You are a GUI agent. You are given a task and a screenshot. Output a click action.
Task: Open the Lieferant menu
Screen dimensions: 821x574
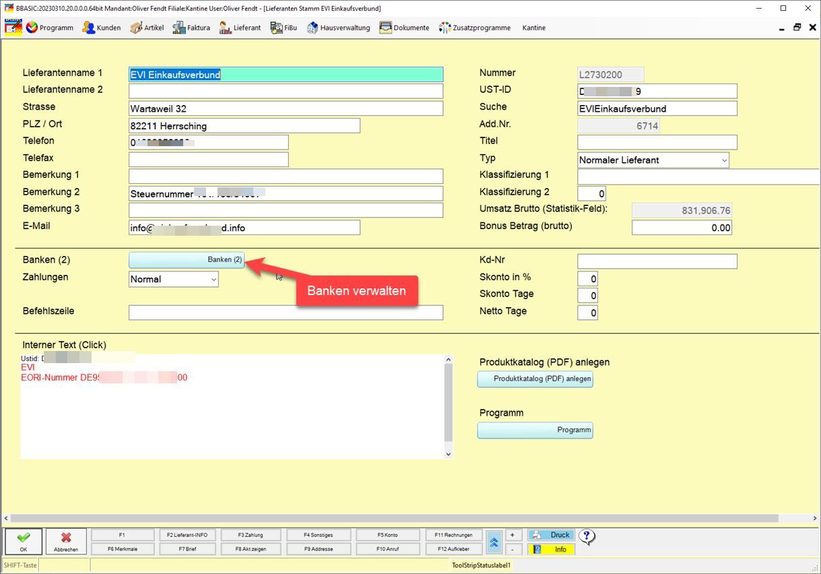pos(240,28)
